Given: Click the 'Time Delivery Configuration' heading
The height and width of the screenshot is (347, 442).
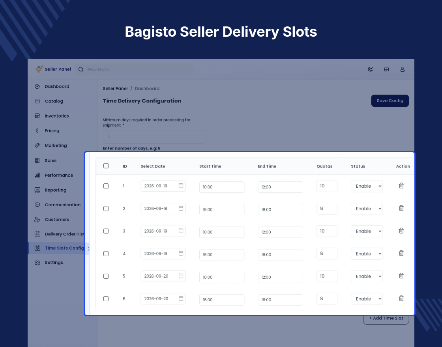Looking at the screenshot, I should click(x=142, y=101).
